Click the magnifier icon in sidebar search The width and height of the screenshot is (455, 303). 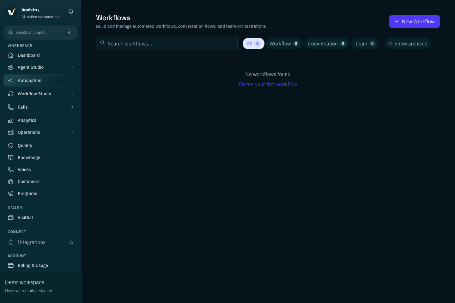(10, 33)
